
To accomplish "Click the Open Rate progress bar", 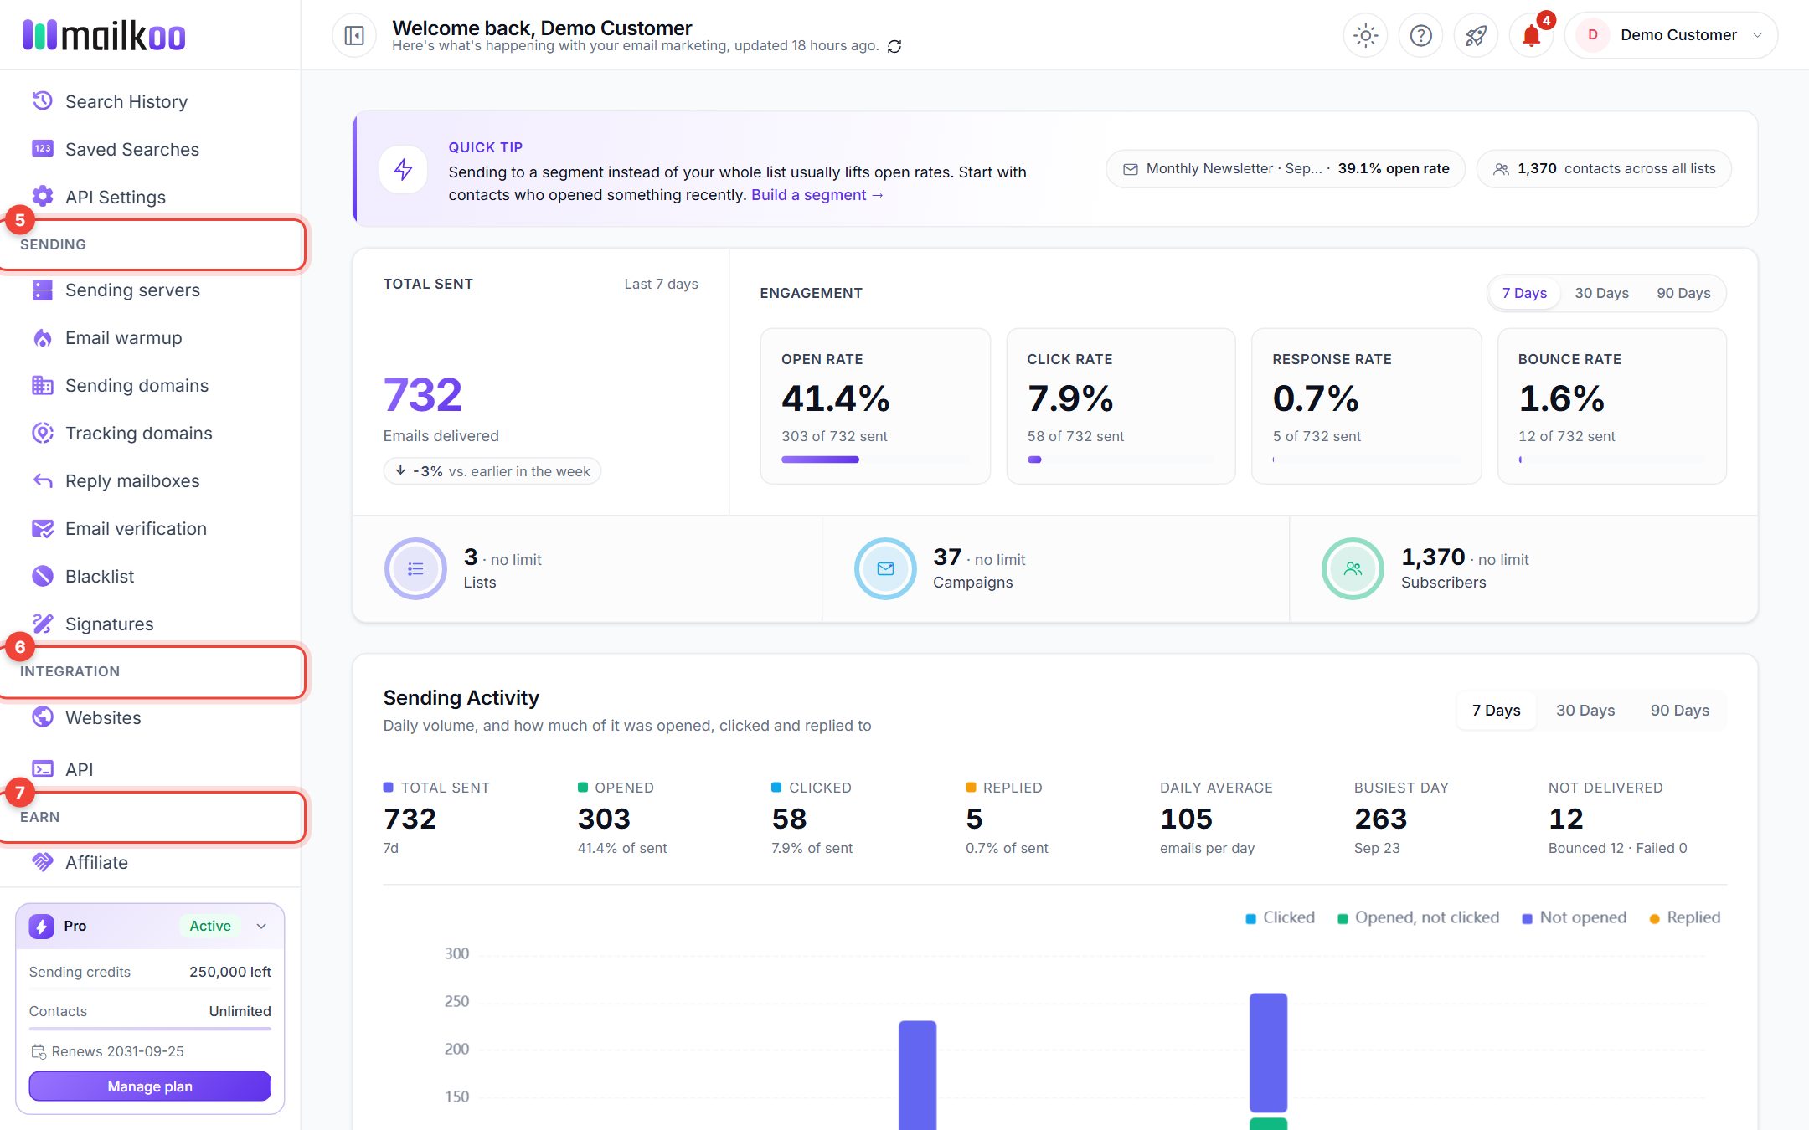I will click(x=875, y=460).
